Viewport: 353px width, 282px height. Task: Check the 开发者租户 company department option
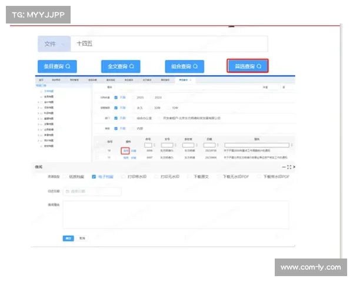159,118
